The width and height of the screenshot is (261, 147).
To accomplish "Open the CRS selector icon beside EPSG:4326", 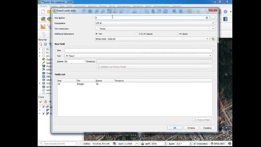I will pos(213,39).
